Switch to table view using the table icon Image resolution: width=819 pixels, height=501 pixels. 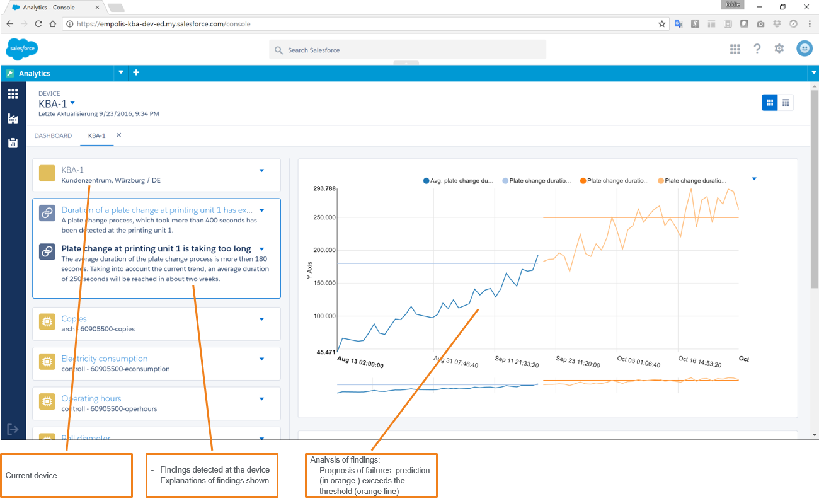click(x=786, y=101)
